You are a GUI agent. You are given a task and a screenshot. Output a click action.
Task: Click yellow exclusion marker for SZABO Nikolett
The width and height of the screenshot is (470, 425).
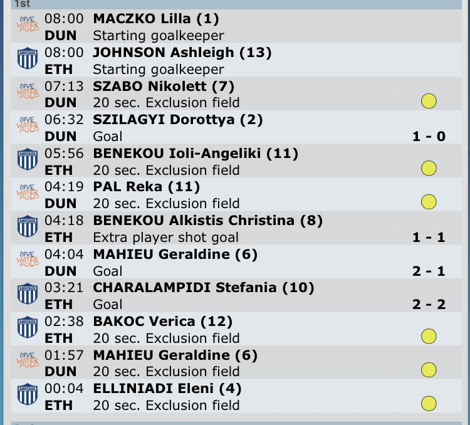429,101
